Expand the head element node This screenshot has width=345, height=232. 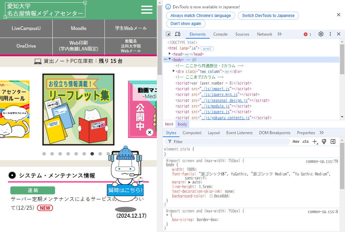pyautogui.click(x=170, y=54)
